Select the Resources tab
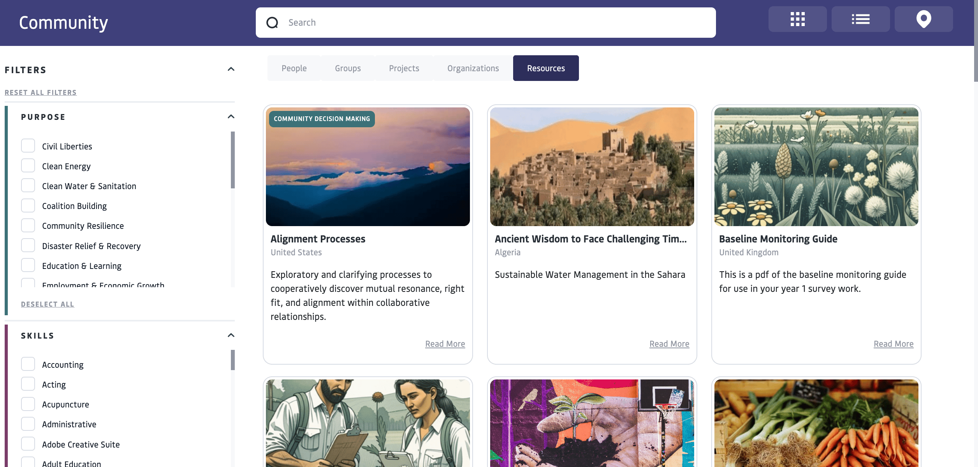This screenshot has width=978, height=467. point(546,68)
